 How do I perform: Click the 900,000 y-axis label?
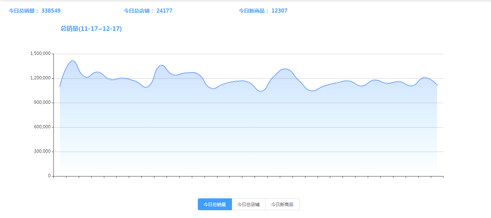coord(42,103)
